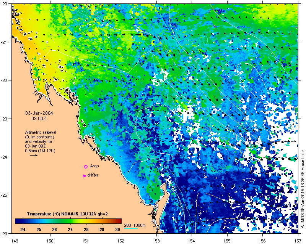This screenshot has height=244, width=306.
Task: Click the time label "09:00Z"
Action: click(39, 118)
